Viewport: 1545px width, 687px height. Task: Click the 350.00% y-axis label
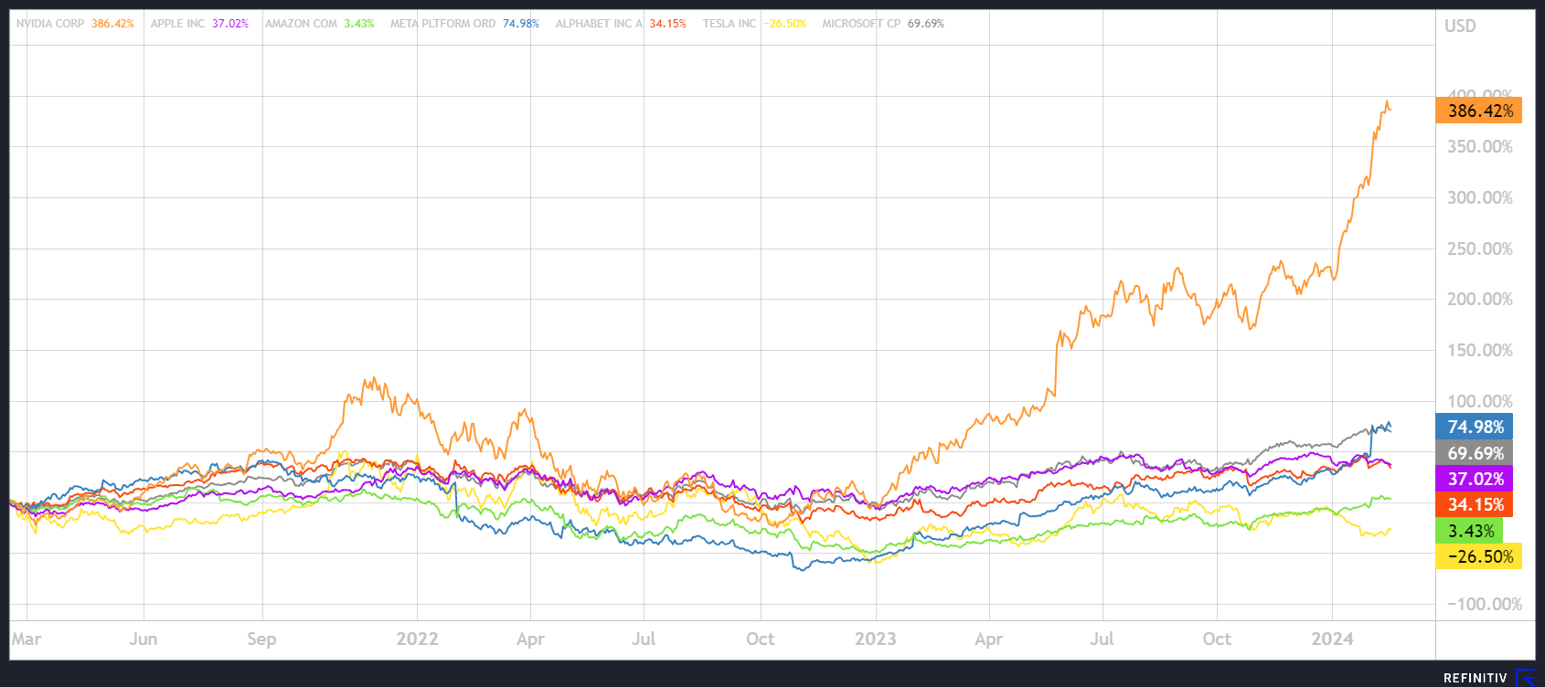coord(1480,147)
